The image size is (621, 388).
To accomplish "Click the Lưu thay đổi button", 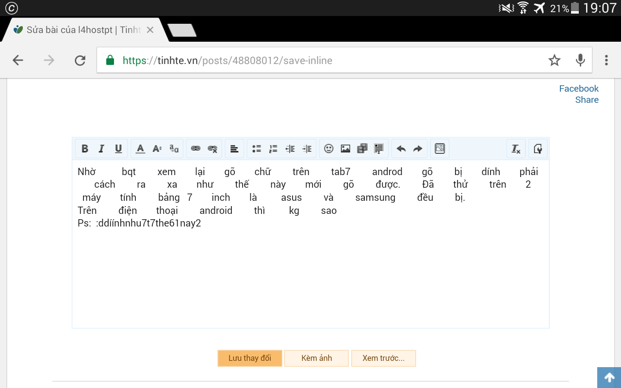I will tap(250, 358).
